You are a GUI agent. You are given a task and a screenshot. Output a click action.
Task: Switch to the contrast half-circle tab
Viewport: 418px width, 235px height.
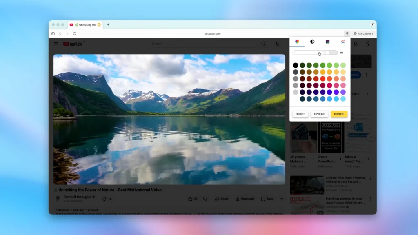tap(312, 42)
